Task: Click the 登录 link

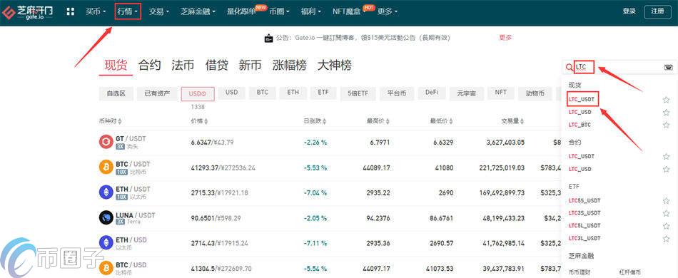Action: [x=629, y=11]
